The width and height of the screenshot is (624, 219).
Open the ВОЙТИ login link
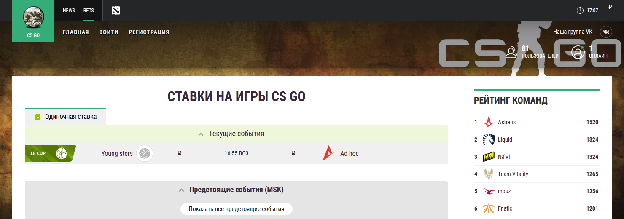(x=109, y=32)
